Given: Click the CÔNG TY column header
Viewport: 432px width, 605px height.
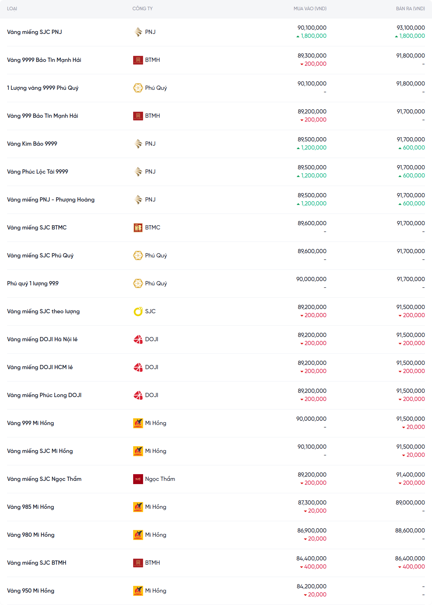Looking at the screenshot, I should [x=142, y=8].
